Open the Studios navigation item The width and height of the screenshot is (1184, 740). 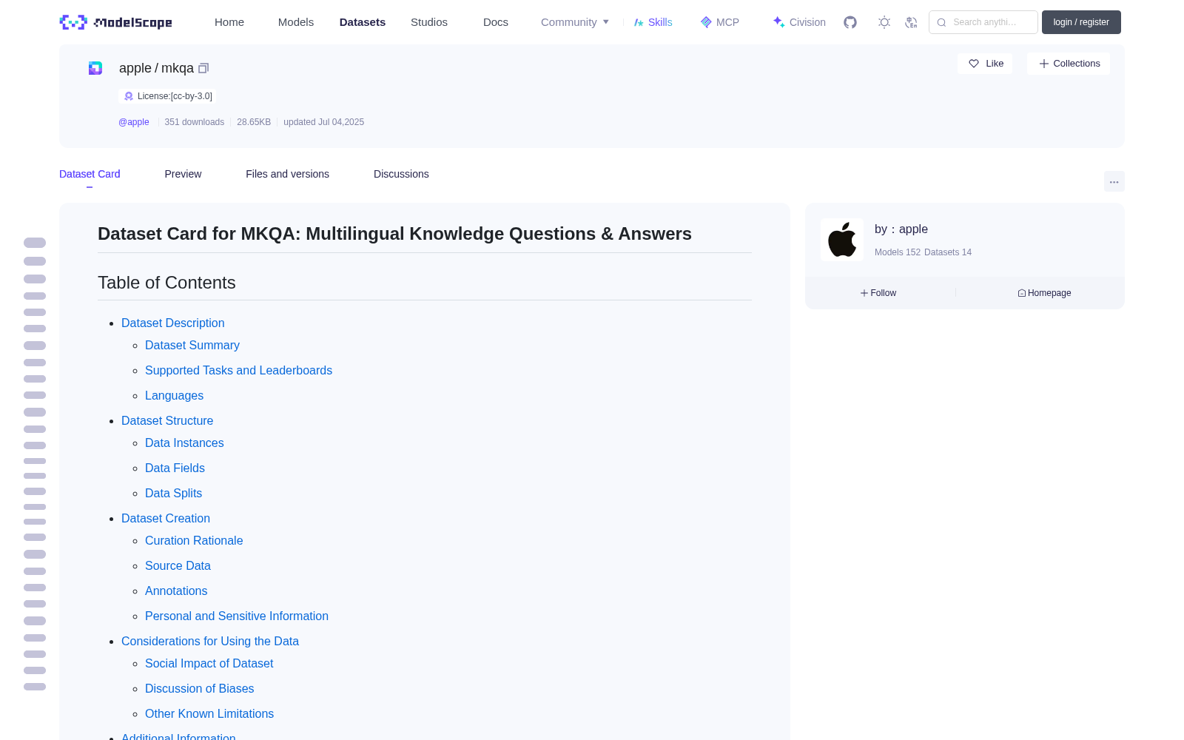(x=429, y=22)
